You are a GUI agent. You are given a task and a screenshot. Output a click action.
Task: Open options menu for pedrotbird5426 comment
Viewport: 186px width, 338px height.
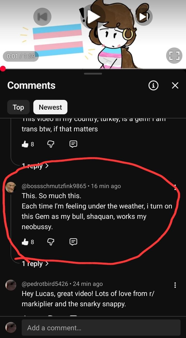click(x=175, y=285)
